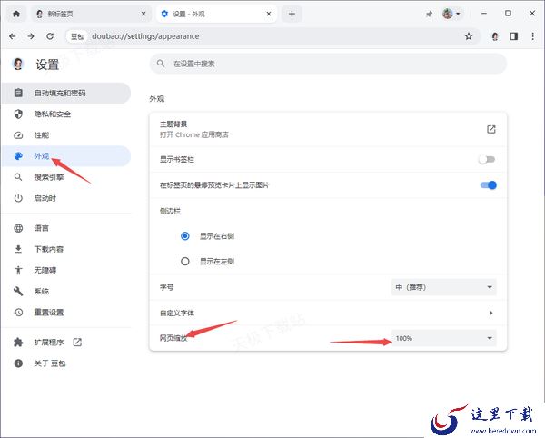Open 无障碍 settings section
545x438 pixels.
point(66,270)
